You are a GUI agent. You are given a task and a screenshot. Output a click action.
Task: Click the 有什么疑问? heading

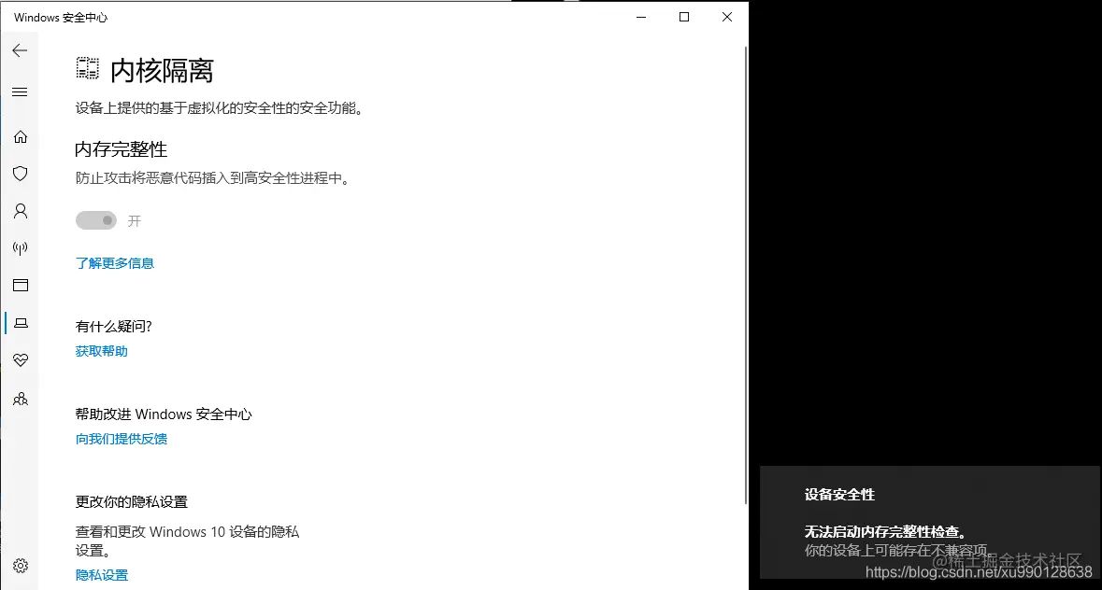(x=114, y=326)
